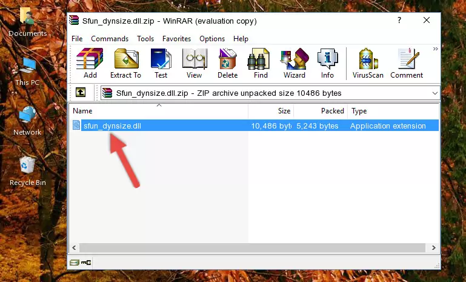Click the Application extension type cell
This screenshot has height=282, width=466.
388,126
